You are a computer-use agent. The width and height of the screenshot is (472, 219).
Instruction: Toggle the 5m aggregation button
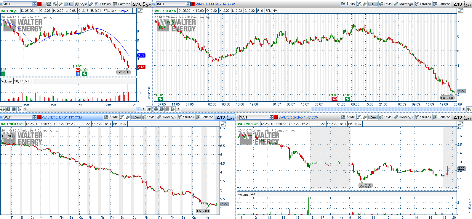(373, 117)
